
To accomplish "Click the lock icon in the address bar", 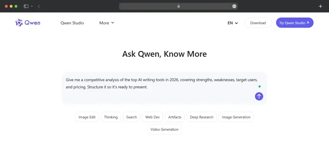I will coord(179,6).
